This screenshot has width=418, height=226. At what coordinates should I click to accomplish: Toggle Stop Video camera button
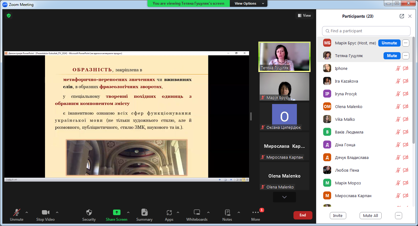point(45,213)
